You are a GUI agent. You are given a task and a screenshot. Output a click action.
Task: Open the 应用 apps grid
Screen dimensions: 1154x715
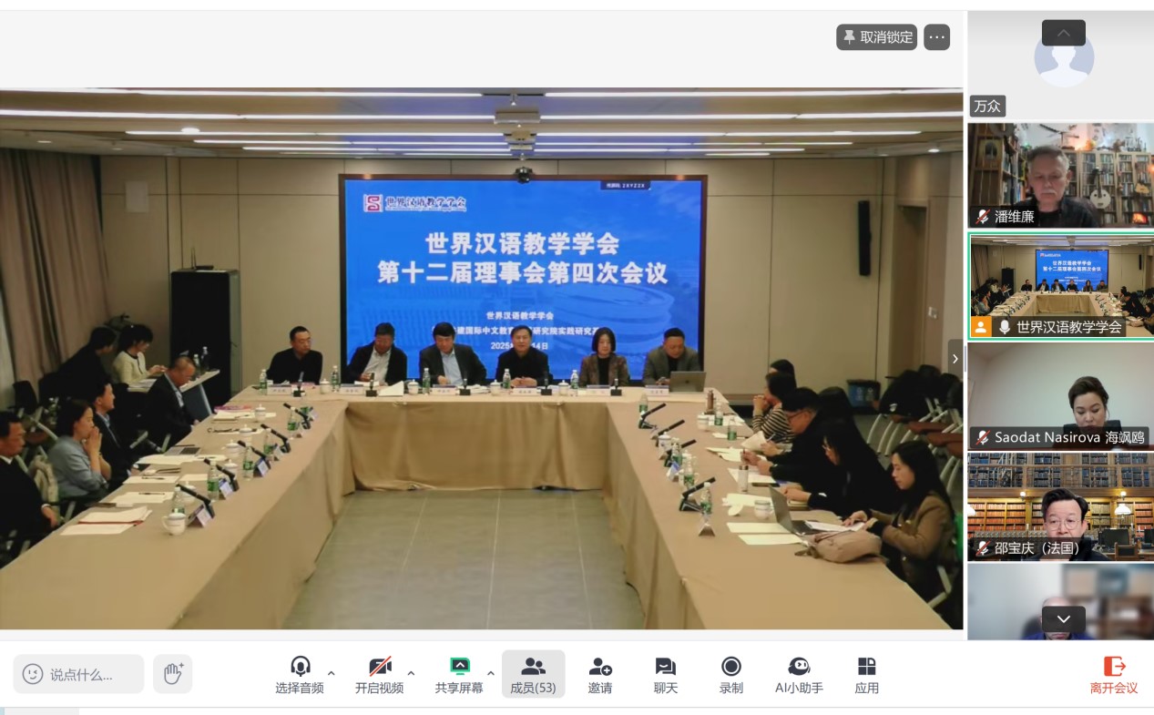tap(866, 675)
